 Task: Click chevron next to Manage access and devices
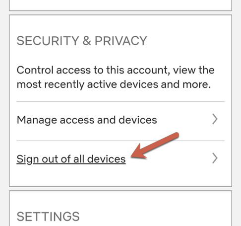point(215,119)
